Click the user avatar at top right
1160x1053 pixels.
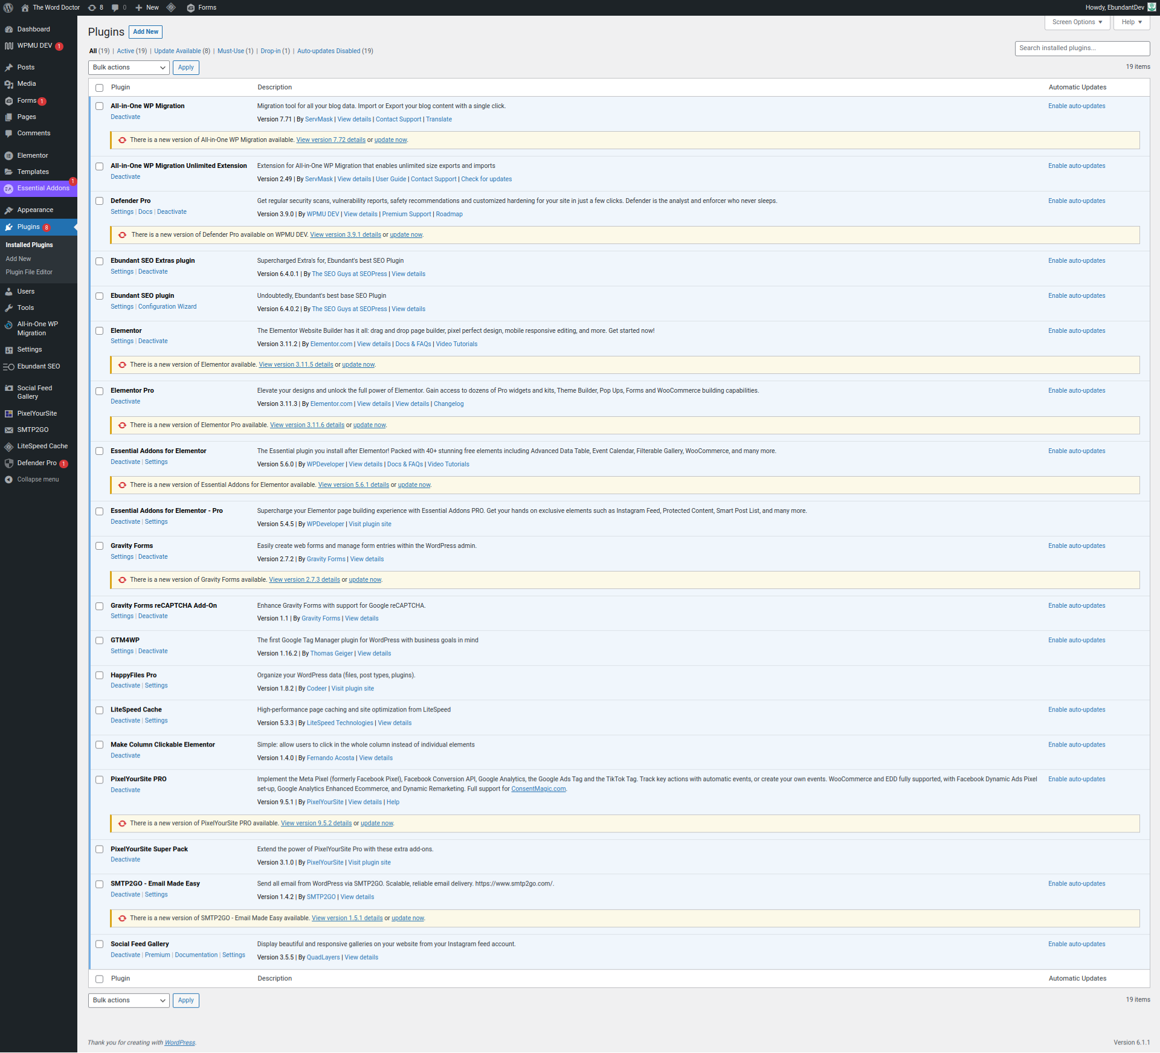1152,7
